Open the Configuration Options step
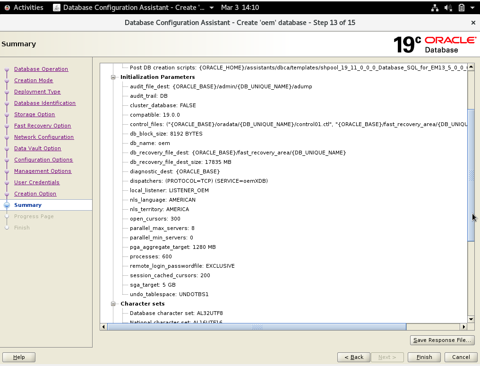480x366 pixels. tap(43, 160)
